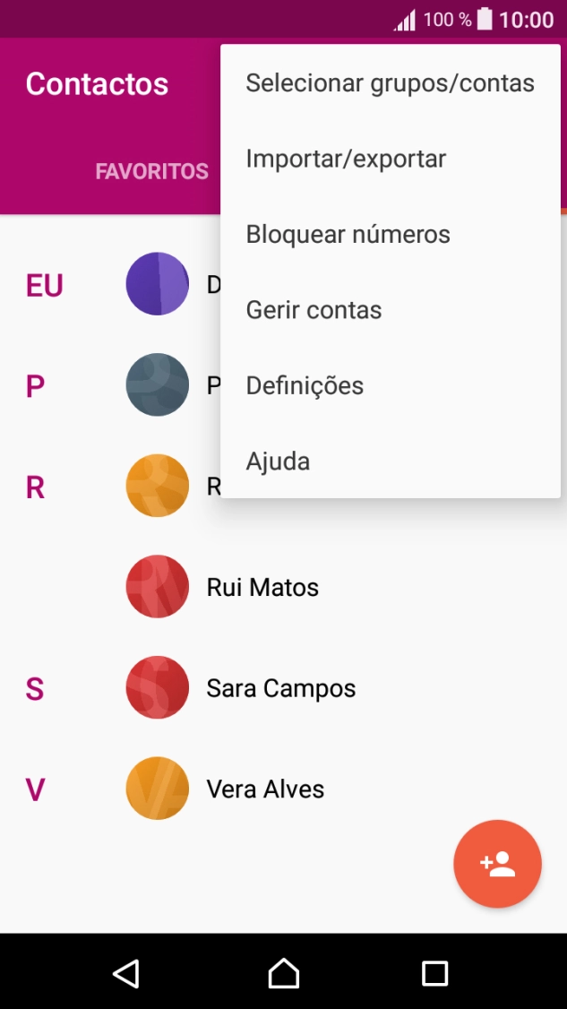Viewport: 567px width, 1009px height.
Task: Select Bloquear números menu option
Action: [x=348, y=234]
